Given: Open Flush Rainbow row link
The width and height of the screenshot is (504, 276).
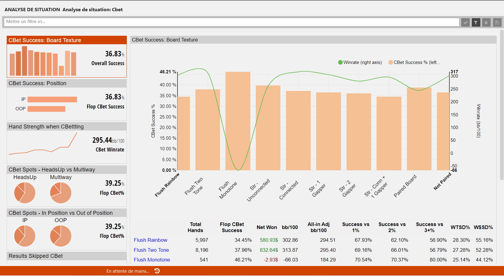Looking at the screenshot, I should [x=151, y=240].
